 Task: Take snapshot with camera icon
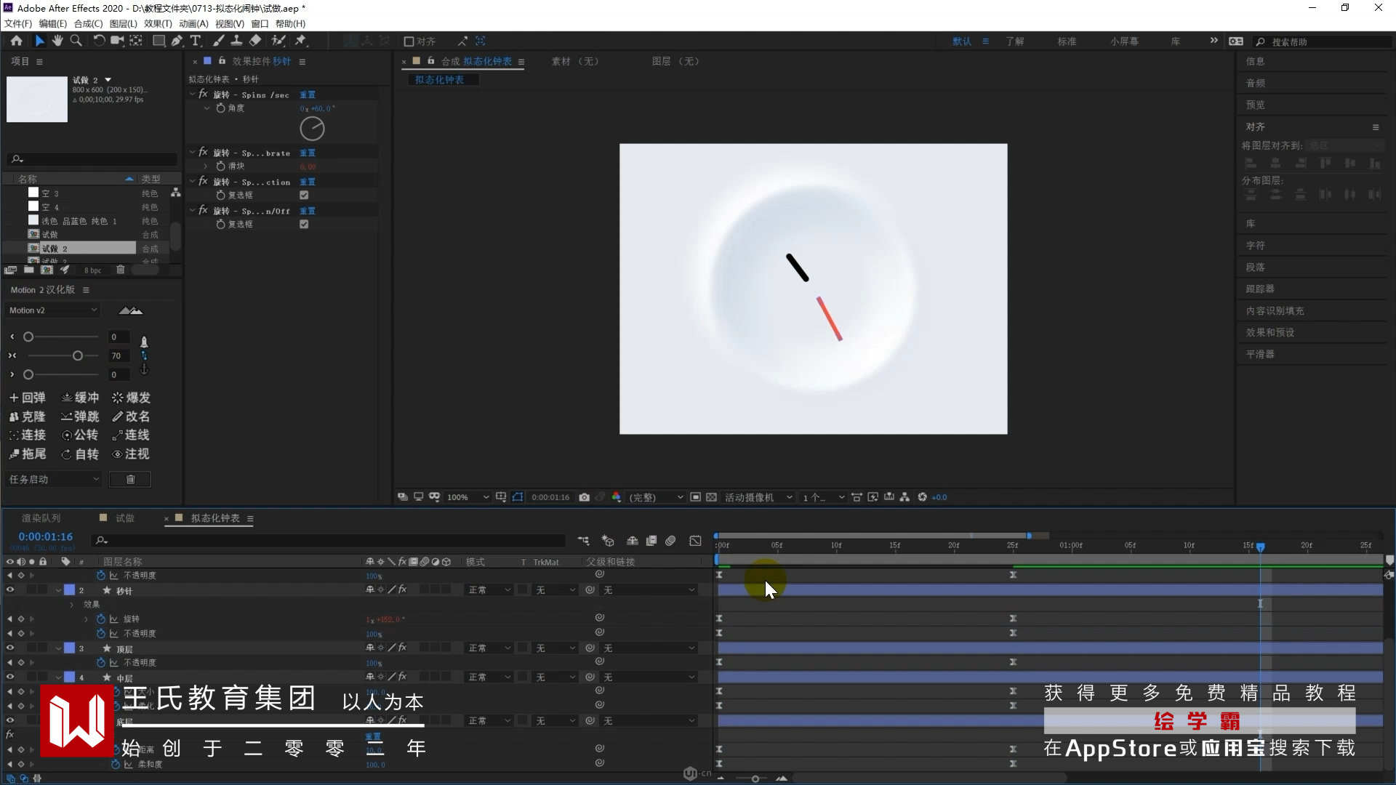click(584, 497)
